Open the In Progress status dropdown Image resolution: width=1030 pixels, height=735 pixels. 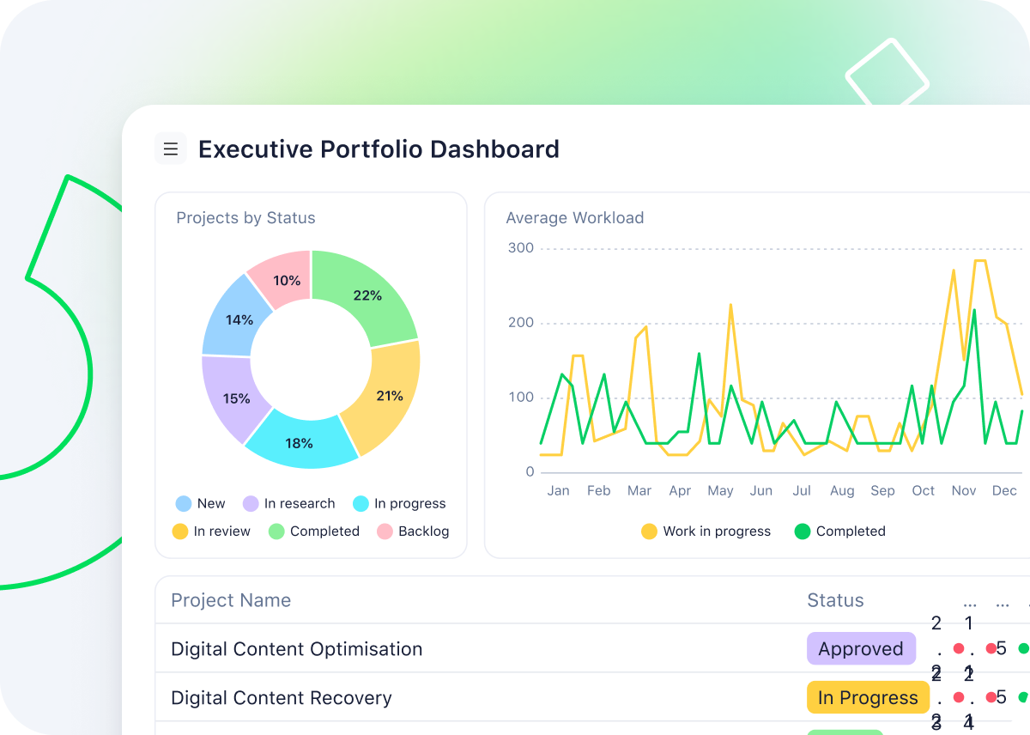pyautogui.click(x=868, y=697)
